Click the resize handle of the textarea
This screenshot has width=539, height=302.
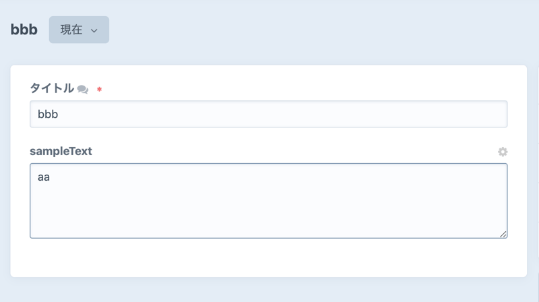tap(503, 234)
